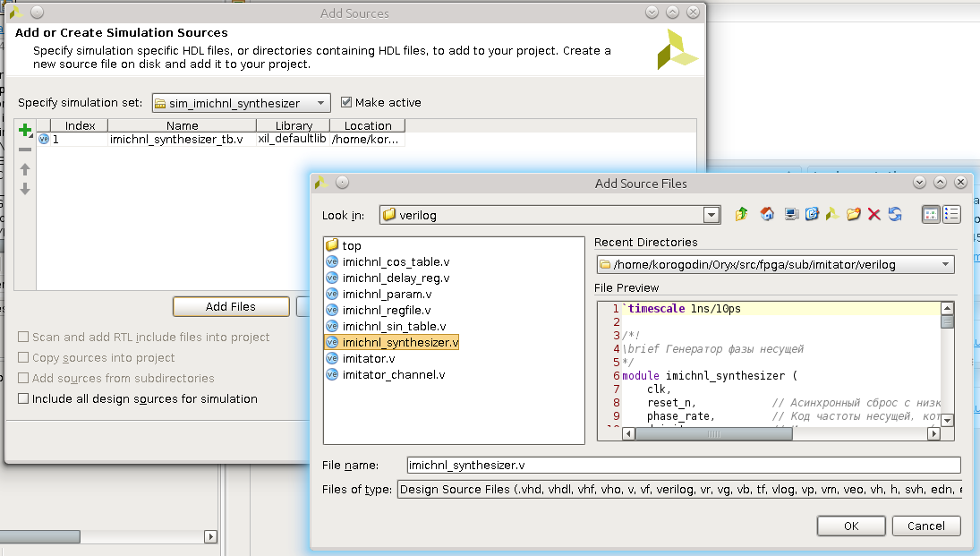Screen dimensions: 980x556
Task: Select imichnl_param.v file
Action: pos(379,294)
